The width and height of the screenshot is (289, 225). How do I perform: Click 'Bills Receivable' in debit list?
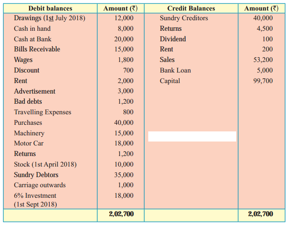point(37,49)
